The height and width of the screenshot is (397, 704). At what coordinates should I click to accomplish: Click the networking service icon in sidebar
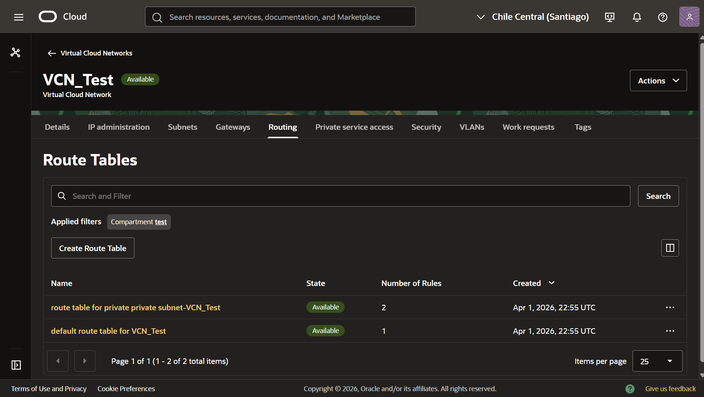pos(15,53)
